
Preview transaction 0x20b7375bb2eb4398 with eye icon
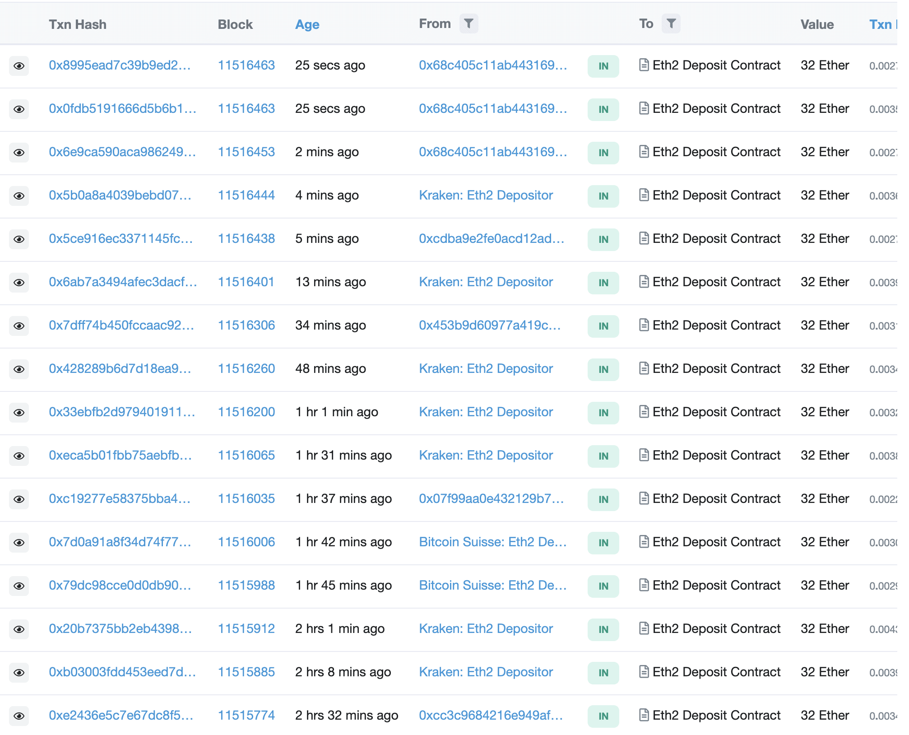tap(19, 629)
